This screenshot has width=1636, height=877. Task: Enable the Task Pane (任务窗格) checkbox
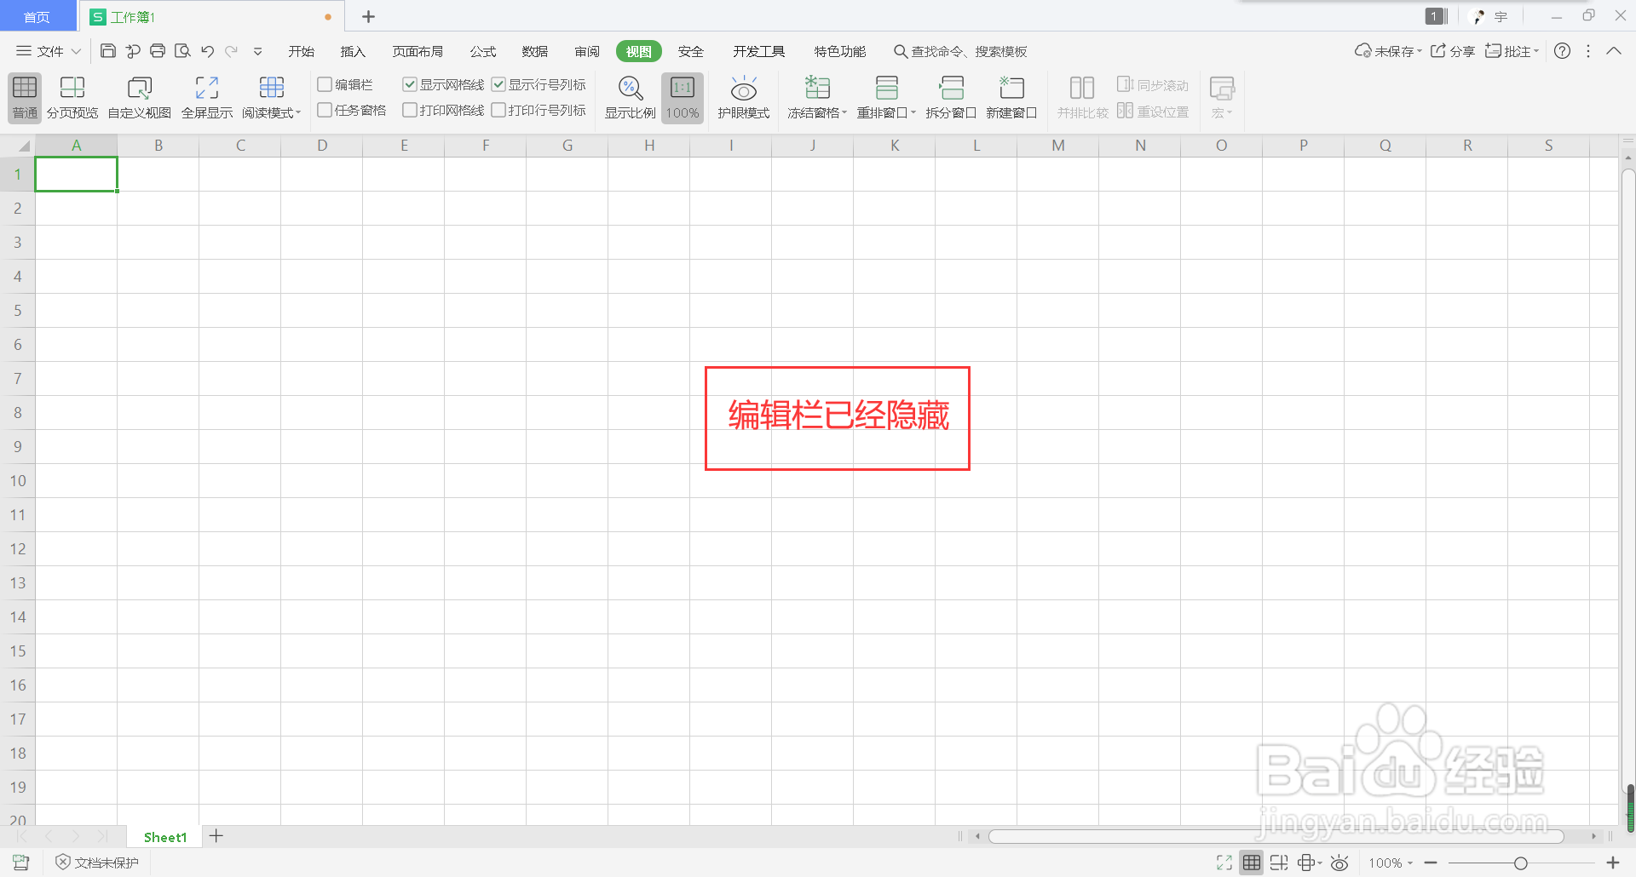click(325, 110)
